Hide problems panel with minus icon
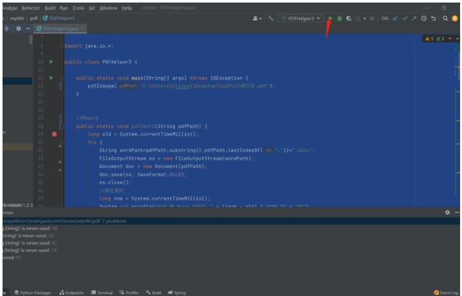This screenshot has width=462, height=296. 457,213
